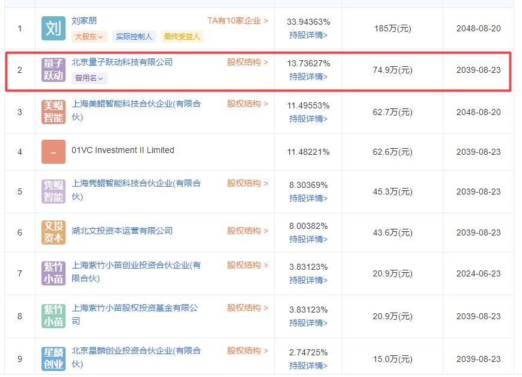Screen dimensions: 522x377
Task: Open 股权结构 for 上海美鲲智能
Action: [247, 104]
